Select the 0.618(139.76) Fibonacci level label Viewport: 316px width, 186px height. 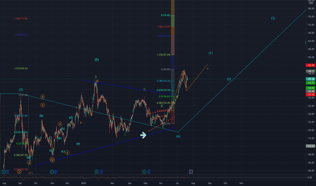[x=163, y=90]
